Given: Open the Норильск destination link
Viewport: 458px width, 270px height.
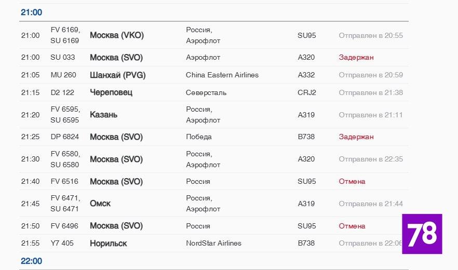Looking at the screenshot, I should point(108,243).
